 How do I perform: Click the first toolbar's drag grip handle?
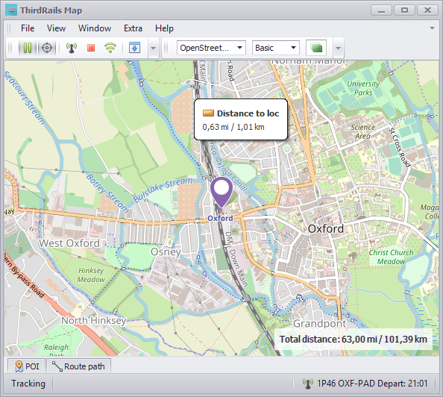(10, 48)
